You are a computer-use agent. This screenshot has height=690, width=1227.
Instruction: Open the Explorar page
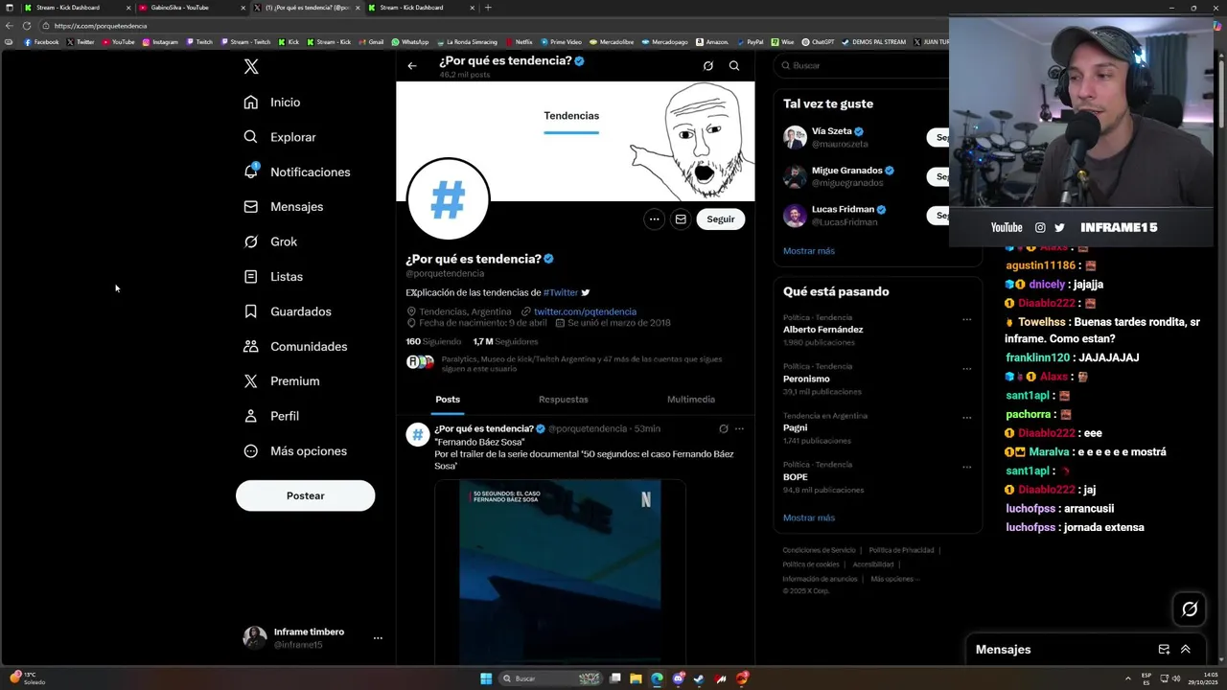(x=279, y=137)
